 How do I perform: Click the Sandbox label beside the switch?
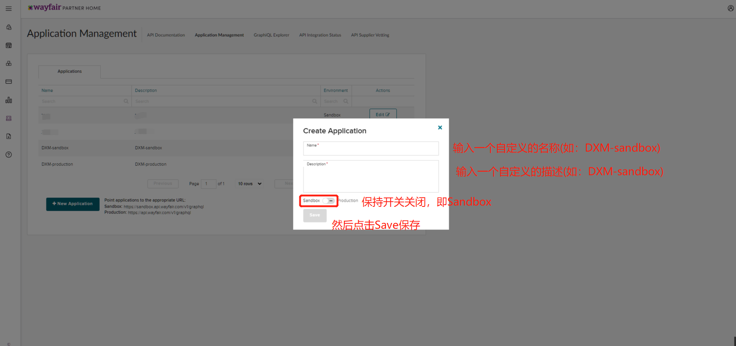point(311,201)
